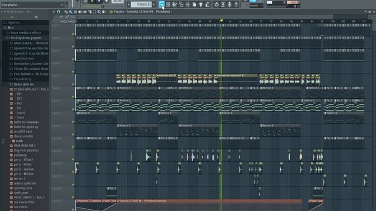Viewport: 376px width, 211px height.
Task: Select the long verb ambience sample
Action: click(26, 151)
